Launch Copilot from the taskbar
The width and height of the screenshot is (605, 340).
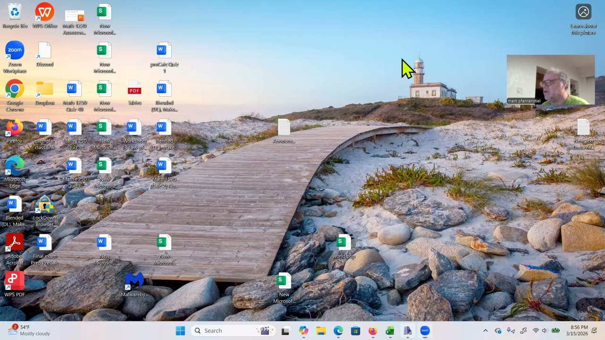(303, 331)
